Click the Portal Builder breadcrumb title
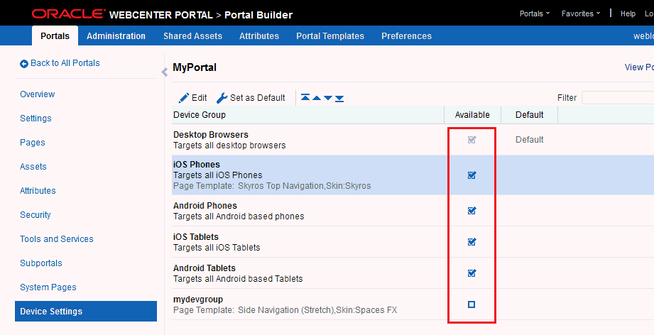654x335 pixels. coord(258,15)
